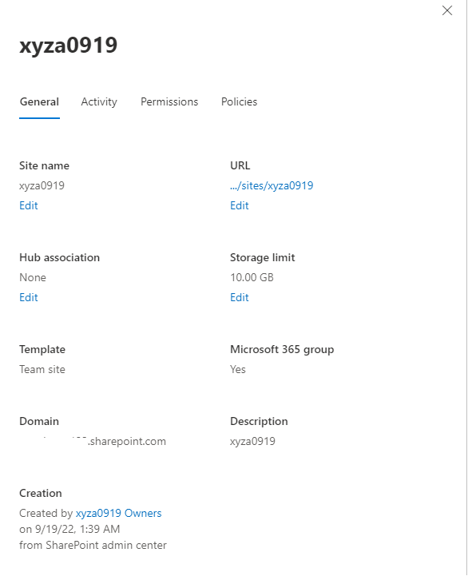Click the None hub association value
Screen dimensions: 468x576
(x=32, y=277)
